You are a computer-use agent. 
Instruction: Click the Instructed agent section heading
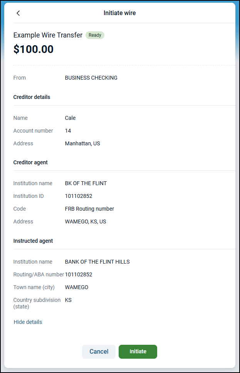tap(33, 241)
